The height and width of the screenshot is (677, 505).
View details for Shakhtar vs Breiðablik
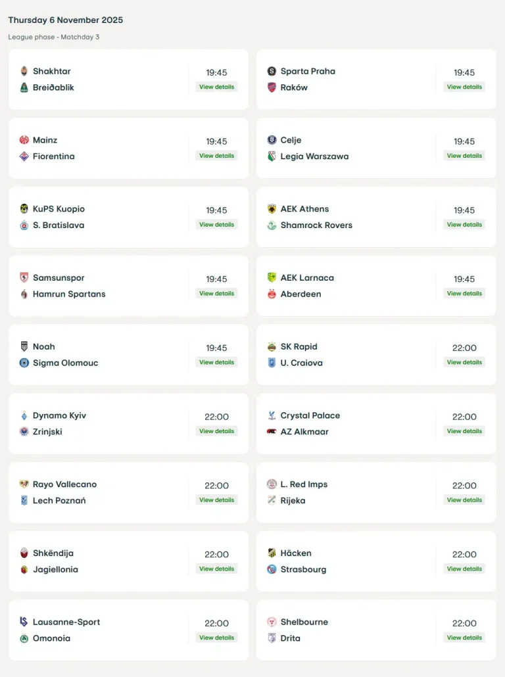tap(216, 87)
